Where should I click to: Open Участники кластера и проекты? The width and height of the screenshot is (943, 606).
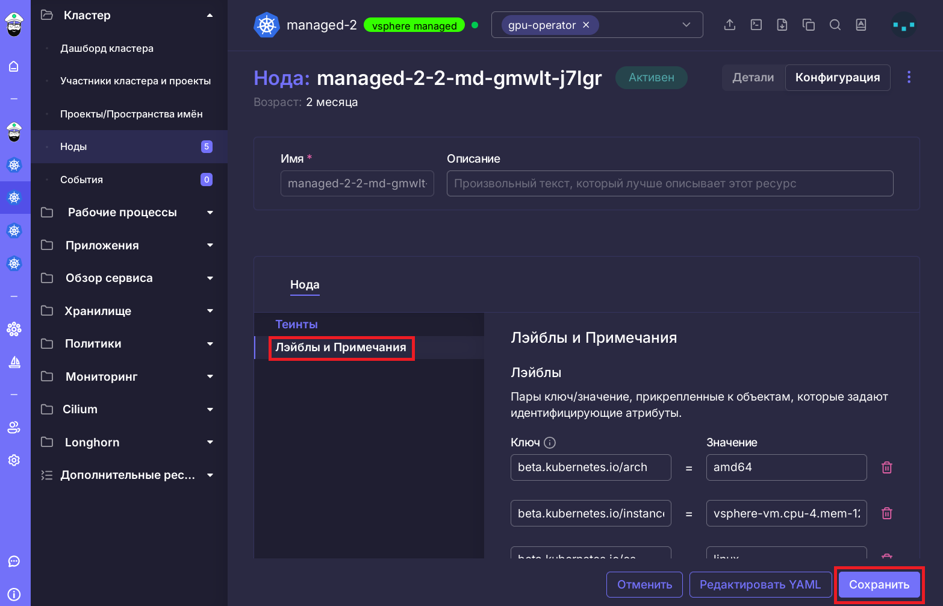pyautogui.click(x=135, y=81)
